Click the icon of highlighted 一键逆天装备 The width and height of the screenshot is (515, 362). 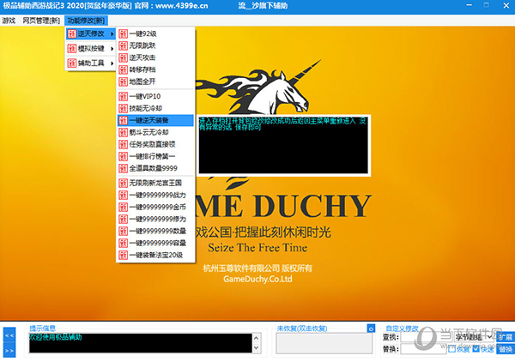tap(123, 120)
